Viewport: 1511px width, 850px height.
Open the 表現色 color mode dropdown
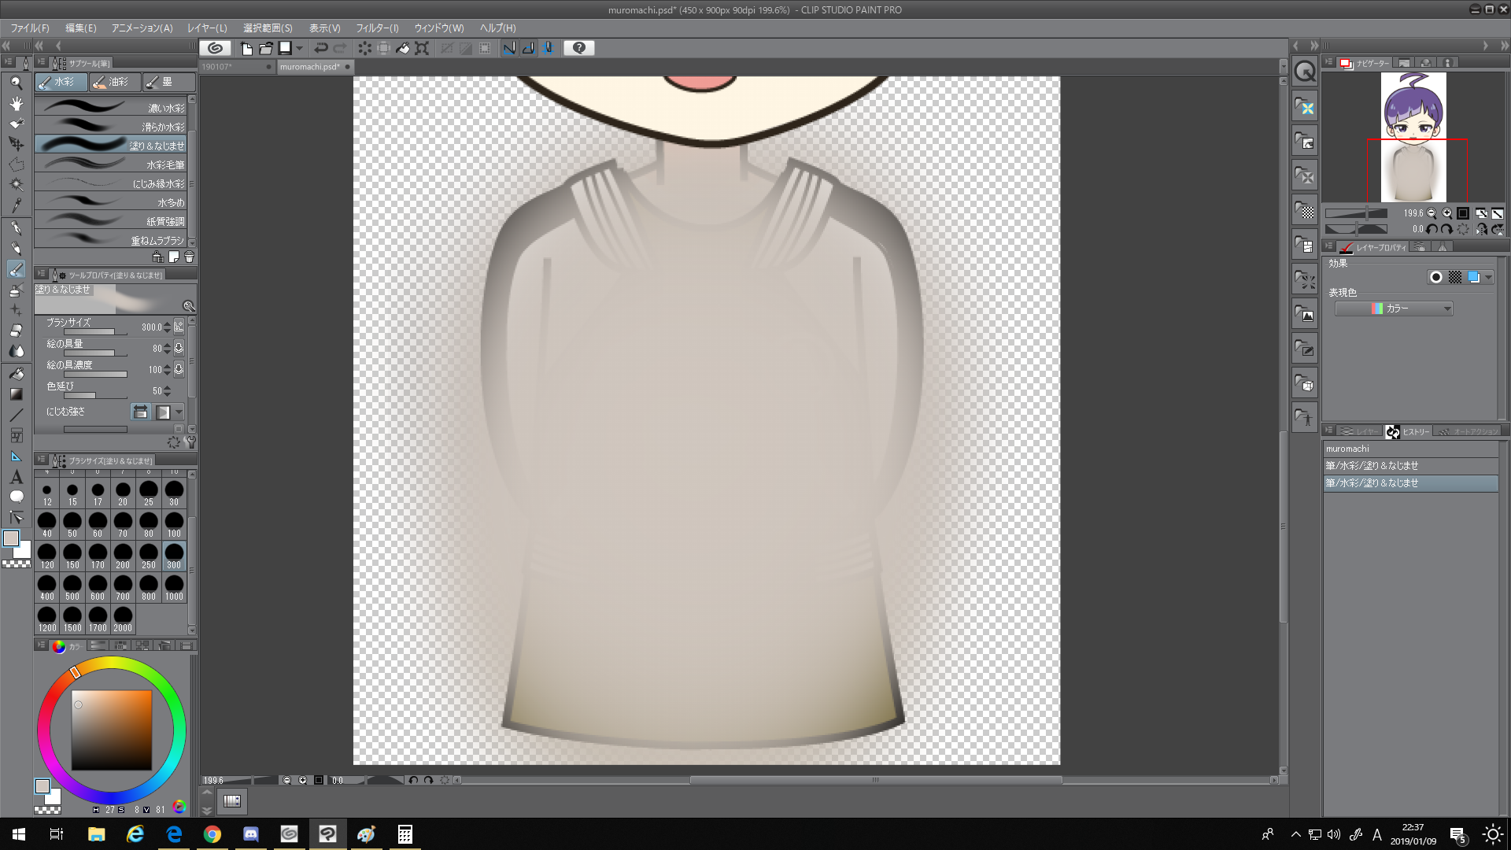click(x=1393, y=309)
